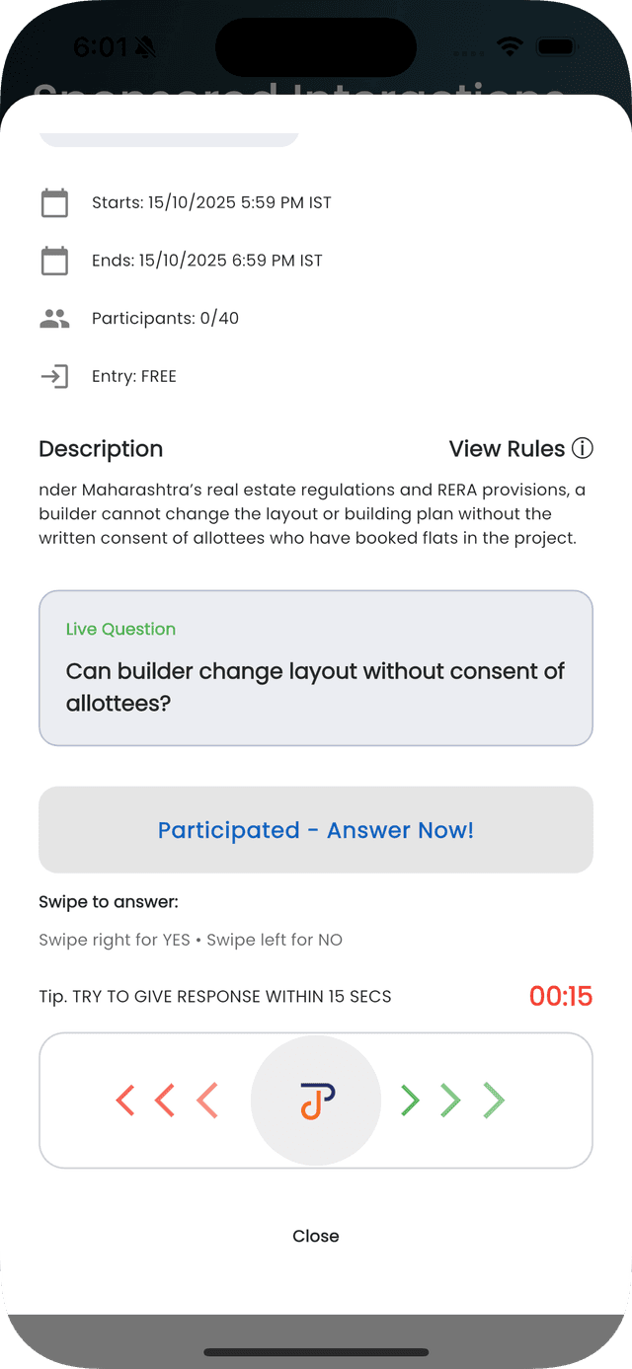Close the contest details sheet
Viewport: 632px width, 1369px height.
click(316, 1236)
